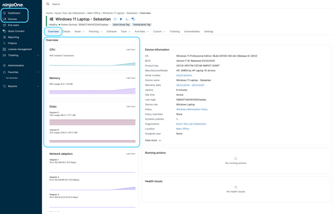Go to End users section
The width and height of the screenshot is (333, 214).
[13, 25]
